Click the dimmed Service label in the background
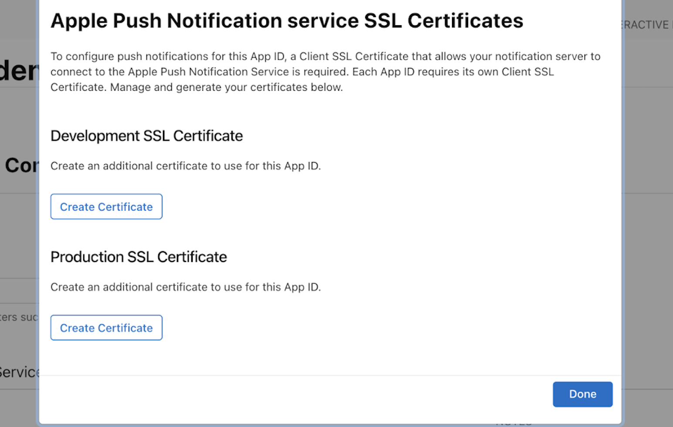 [x=20, y=372]
